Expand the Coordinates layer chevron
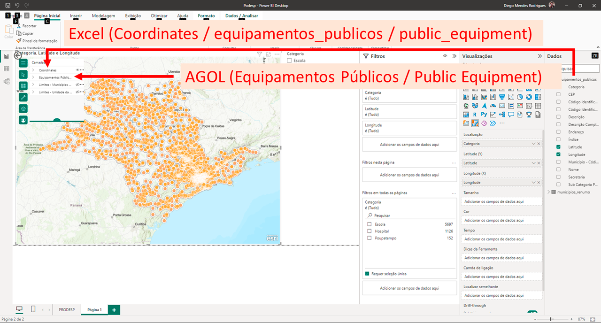The width and height of the screenshot is (601, 323). 33,70
